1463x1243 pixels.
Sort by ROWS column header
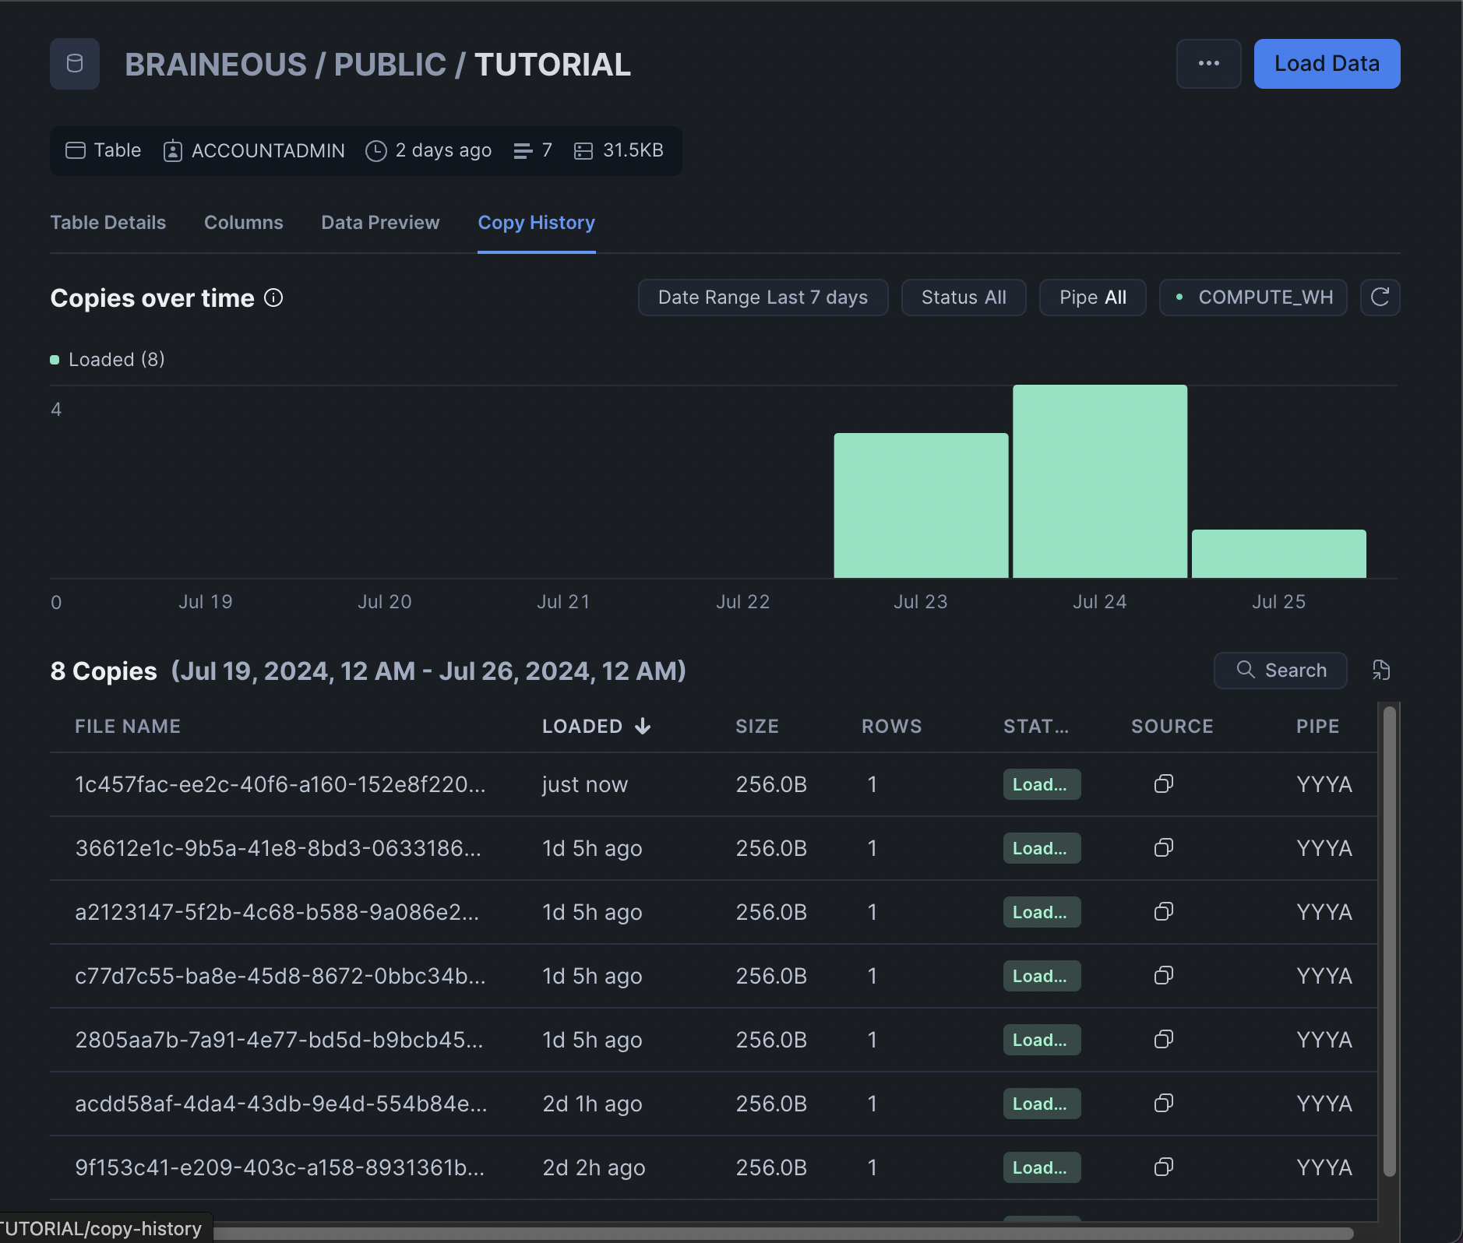891,727
